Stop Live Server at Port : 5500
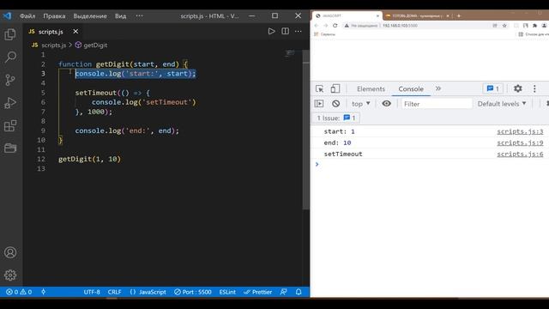This screenshot has height=309, width=549. 192,292
